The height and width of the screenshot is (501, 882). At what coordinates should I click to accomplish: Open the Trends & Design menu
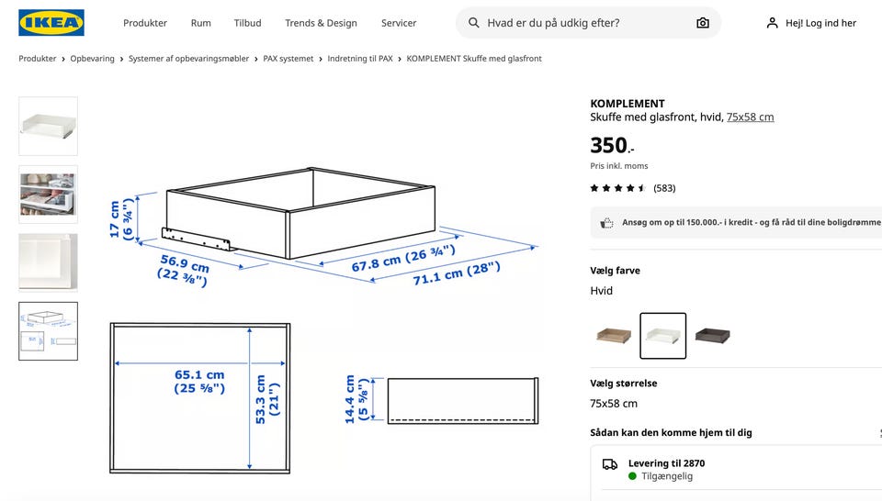[x=321, y=23]
